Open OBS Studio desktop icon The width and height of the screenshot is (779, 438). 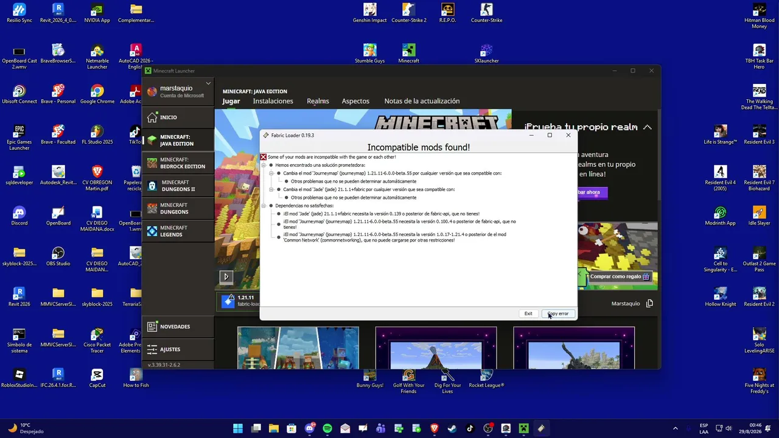point(58,256)
